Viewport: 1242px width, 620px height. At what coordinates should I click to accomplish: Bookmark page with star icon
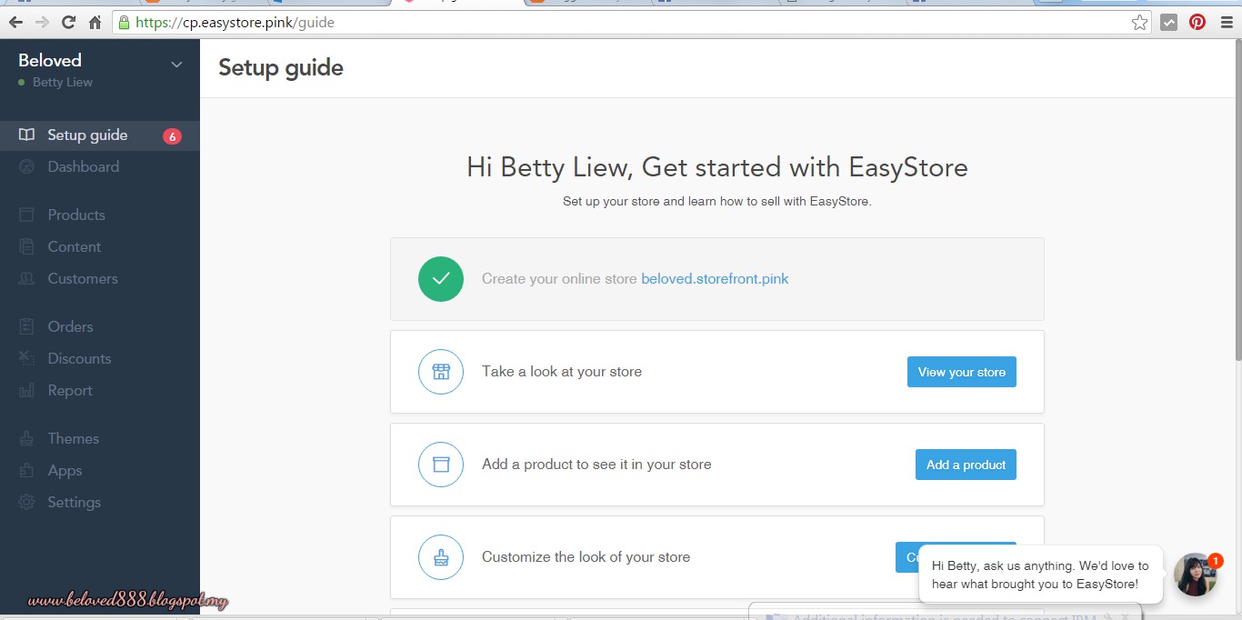point(1139,23)
